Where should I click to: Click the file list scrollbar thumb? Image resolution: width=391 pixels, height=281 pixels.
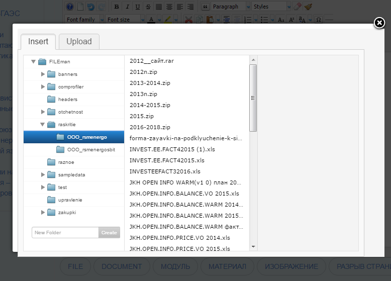253,98
